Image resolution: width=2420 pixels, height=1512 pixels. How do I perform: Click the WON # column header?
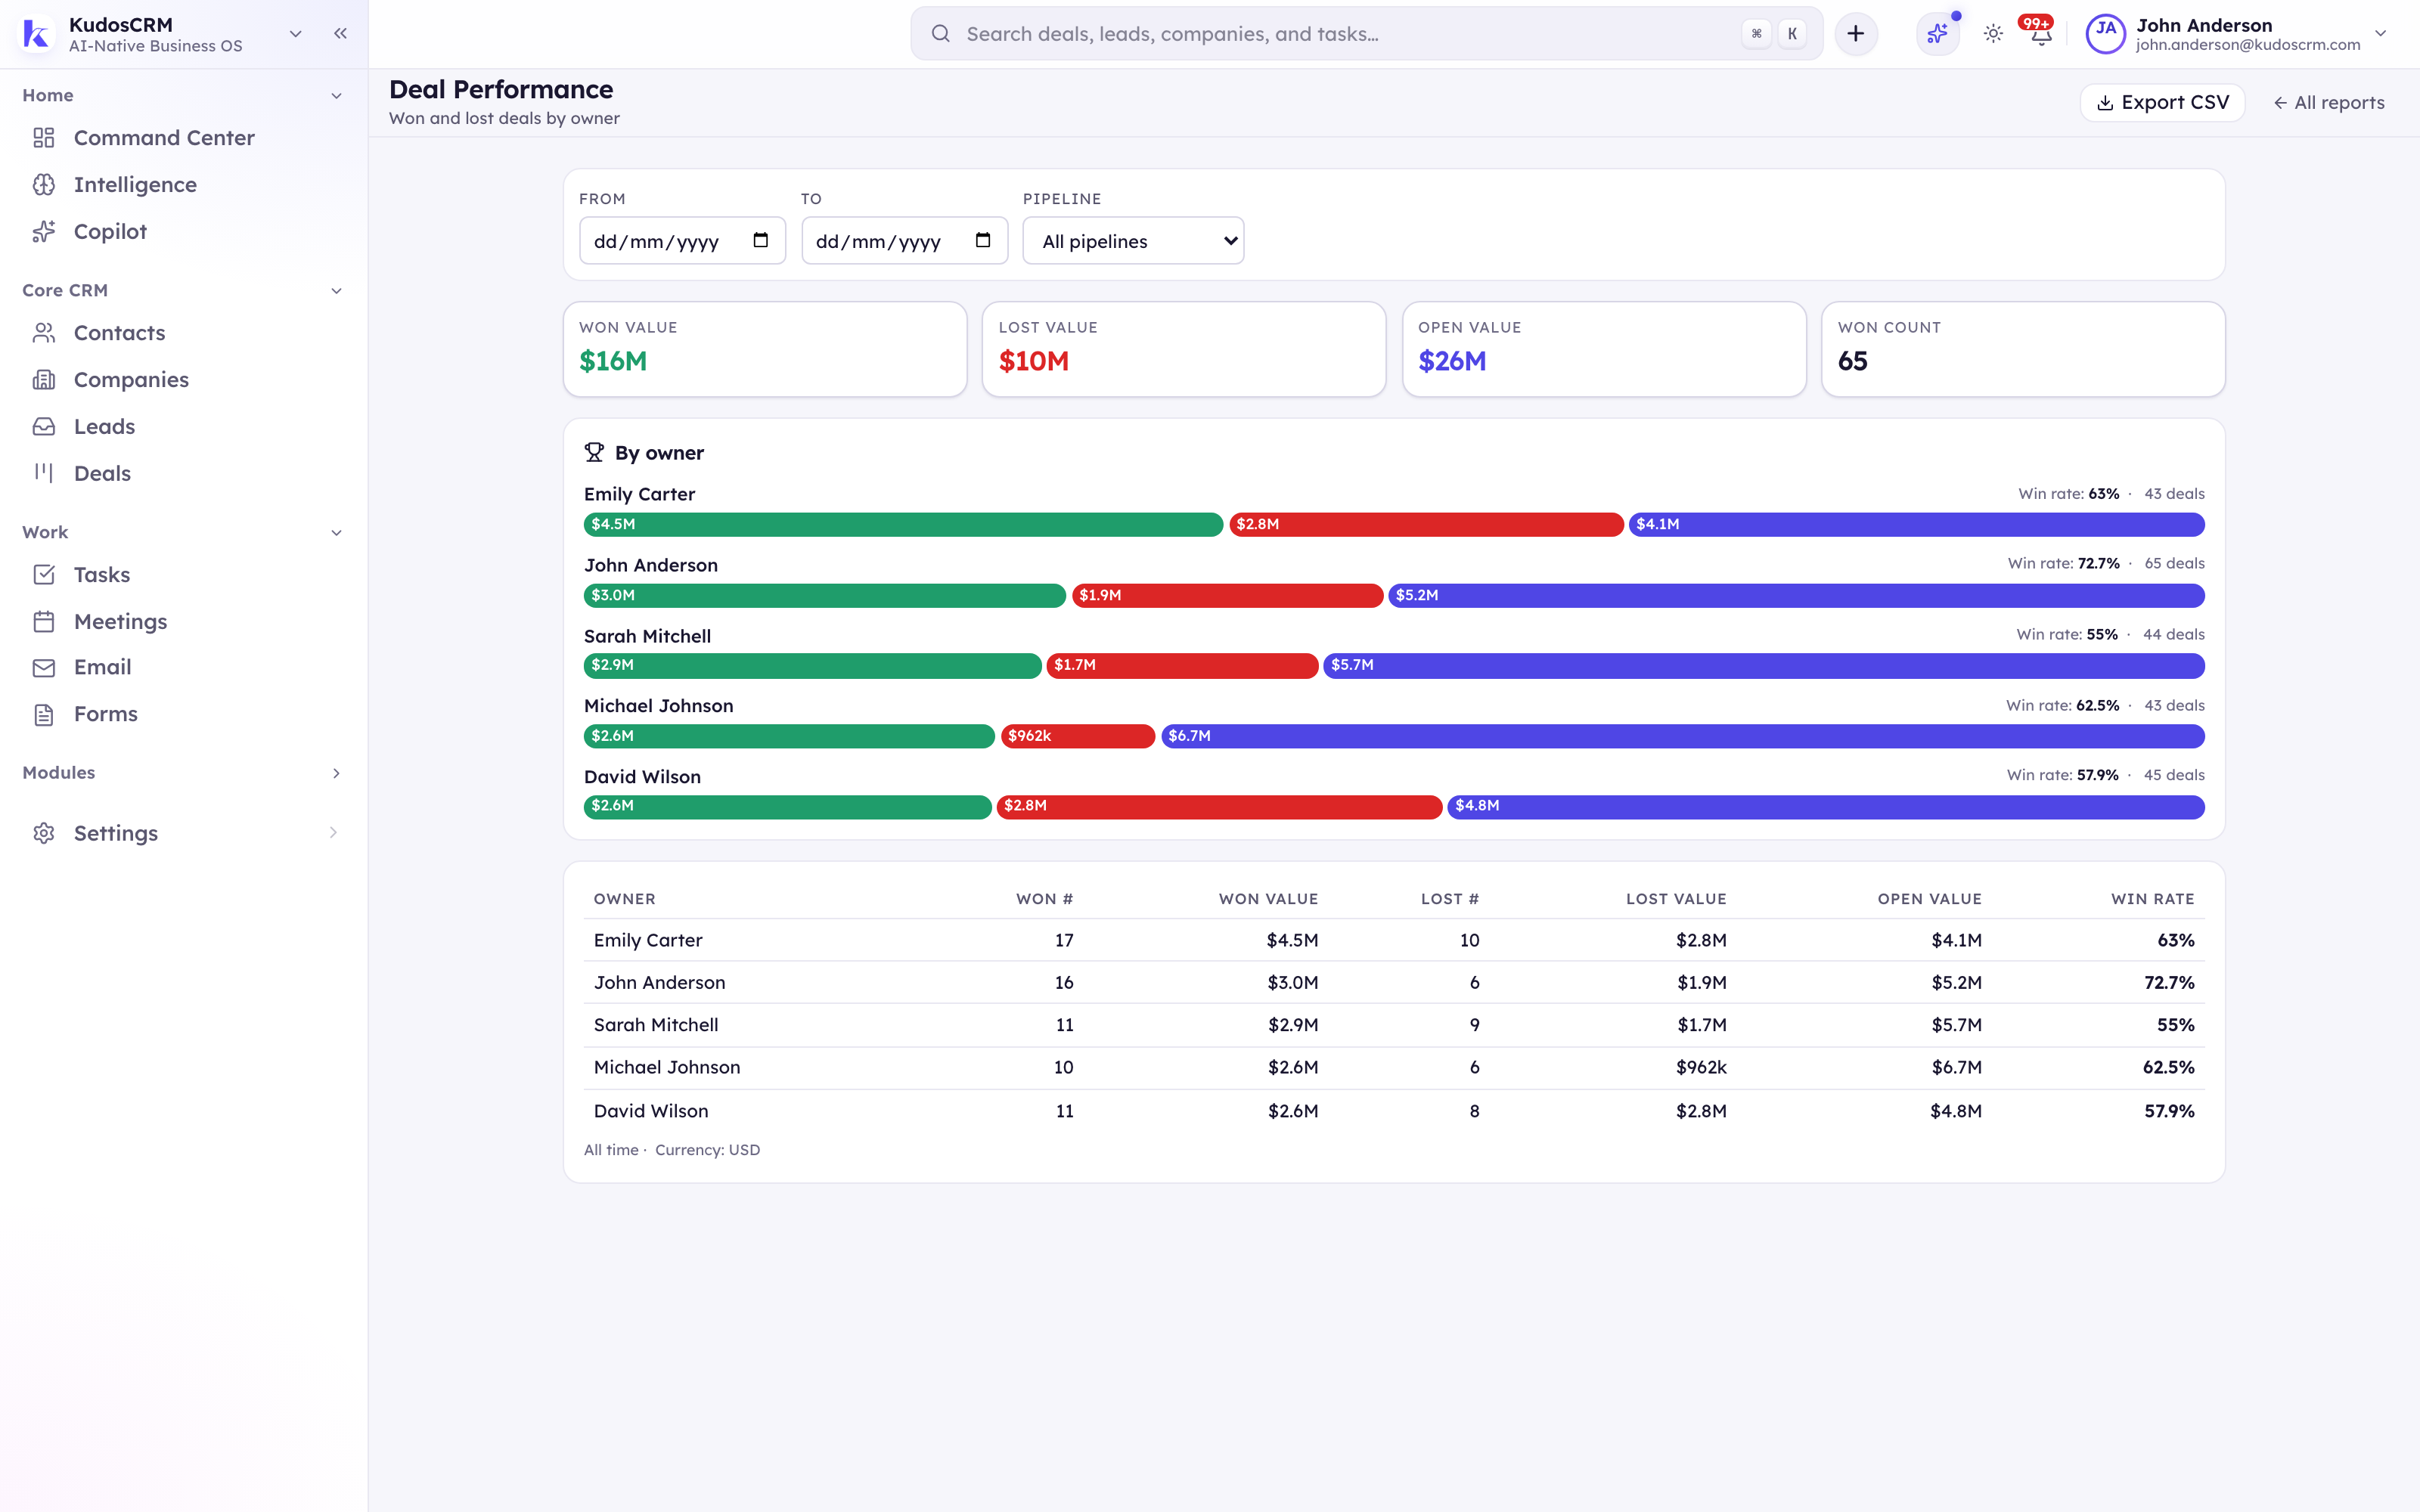(x=1044, y=899)
